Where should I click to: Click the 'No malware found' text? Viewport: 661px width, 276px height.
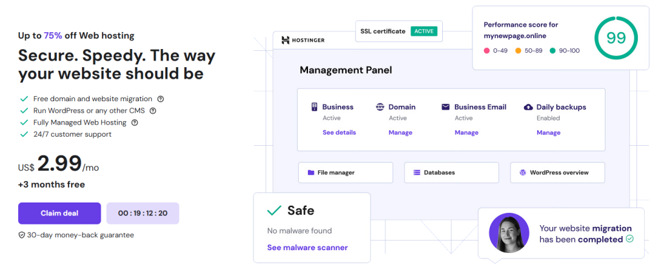pos(300,231)
